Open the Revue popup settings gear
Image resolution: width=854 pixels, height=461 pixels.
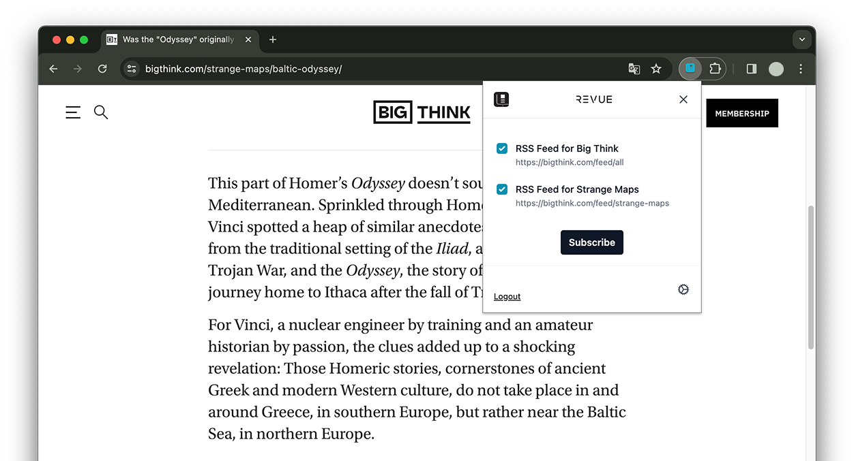pyautogui.click(x=683, y=289)
